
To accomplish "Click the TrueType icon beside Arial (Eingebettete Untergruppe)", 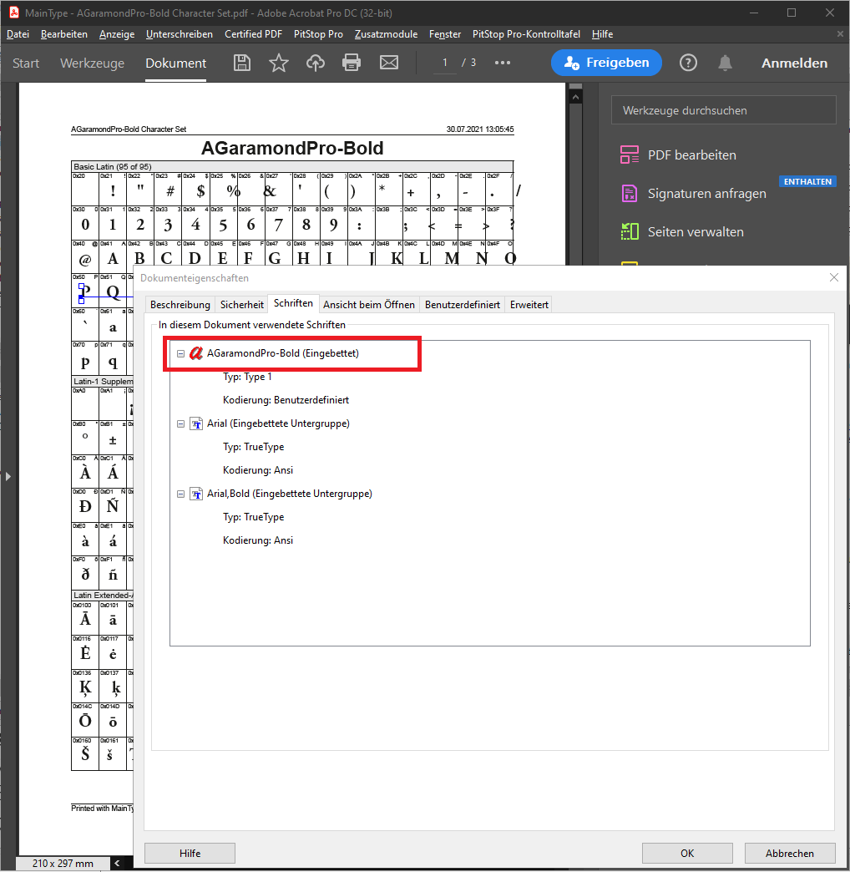I will tap(196, 423).
